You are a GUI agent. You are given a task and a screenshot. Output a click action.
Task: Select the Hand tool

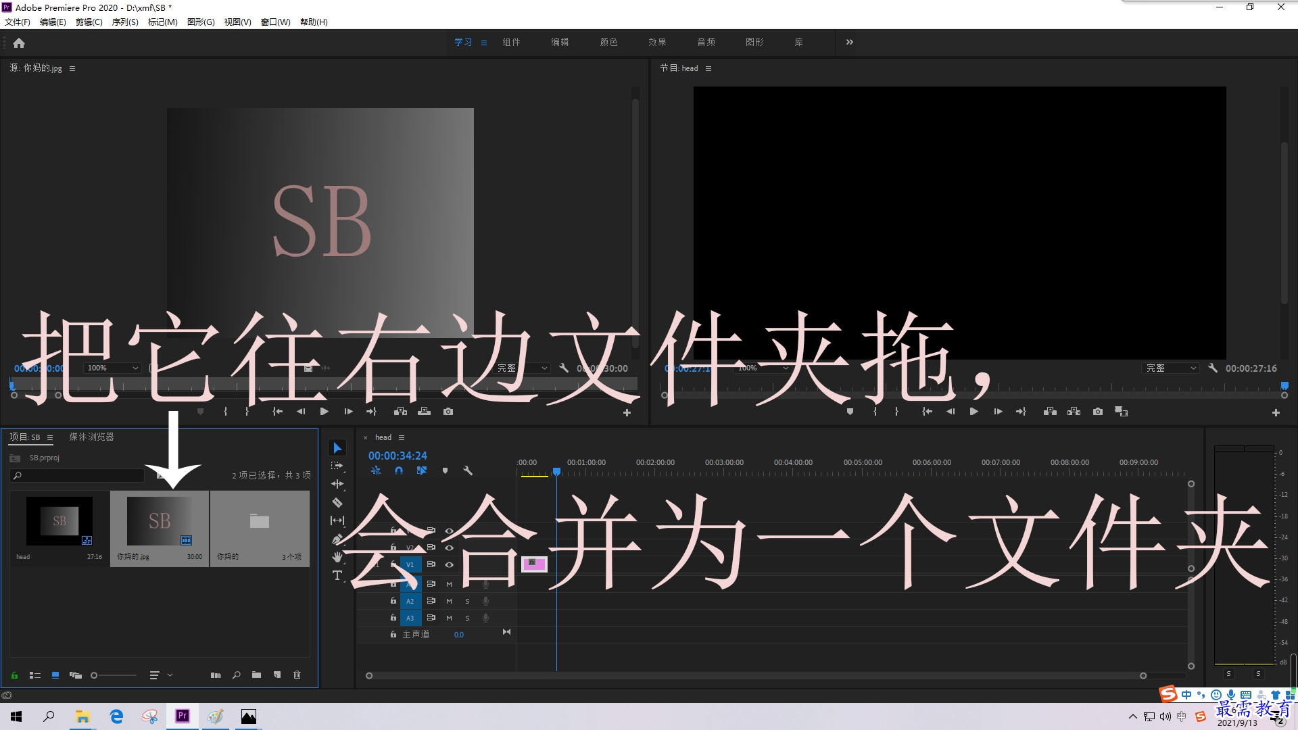pyautogui.click(x=337, y=557)
